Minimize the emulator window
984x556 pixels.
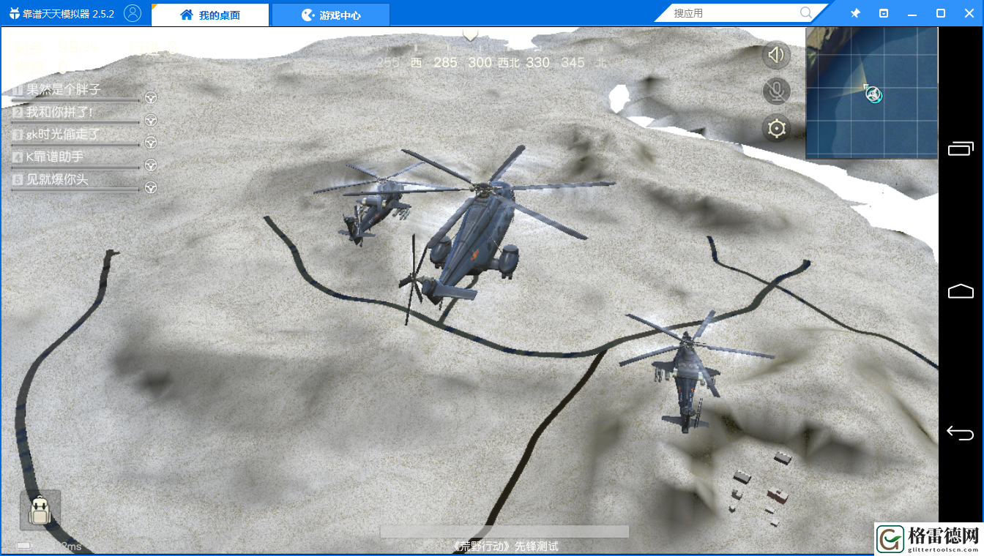point(912,13)
